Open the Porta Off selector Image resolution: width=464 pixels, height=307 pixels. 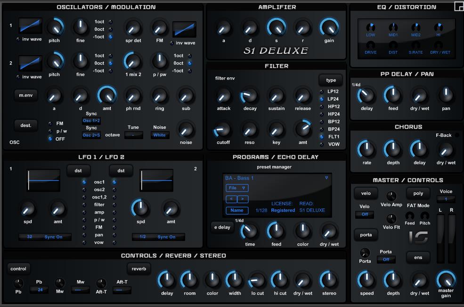click(386, 259)
